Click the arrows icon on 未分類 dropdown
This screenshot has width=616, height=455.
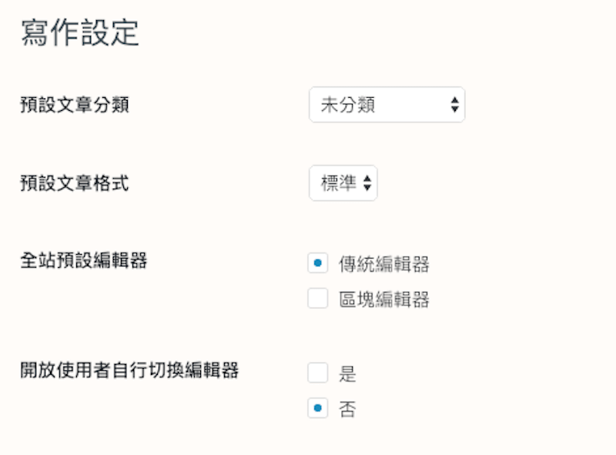point(454,105)
